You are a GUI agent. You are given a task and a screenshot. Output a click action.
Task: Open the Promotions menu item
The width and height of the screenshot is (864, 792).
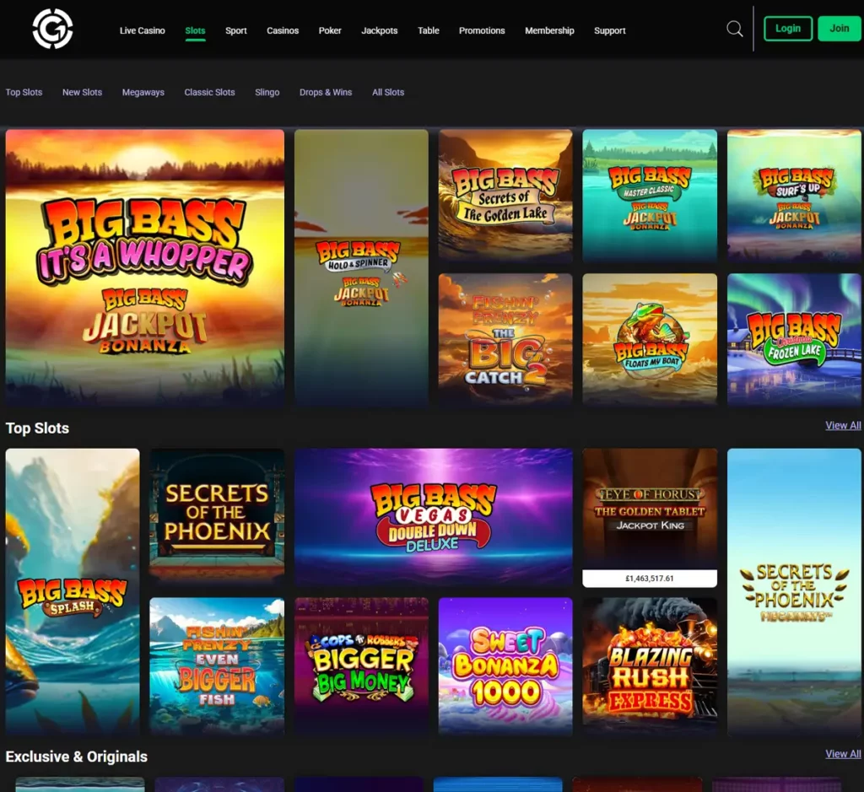pyautogui.click(x=481, y=30)
